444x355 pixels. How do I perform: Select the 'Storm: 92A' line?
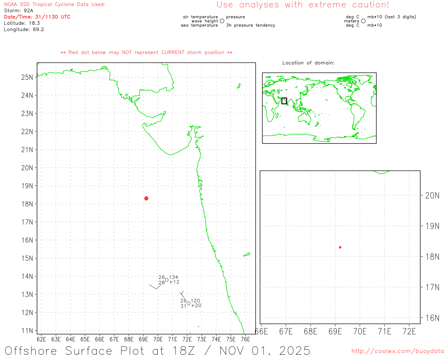click(19, 11)
